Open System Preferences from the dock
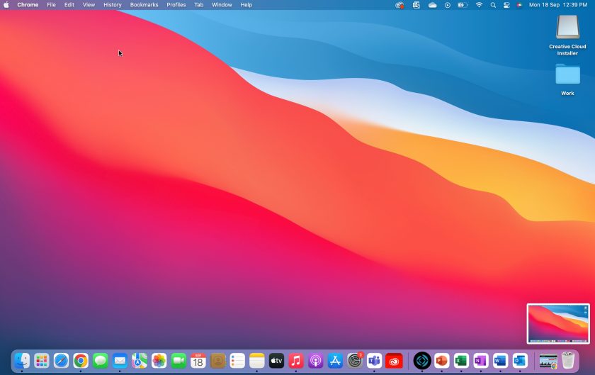 tap(355, 361)
